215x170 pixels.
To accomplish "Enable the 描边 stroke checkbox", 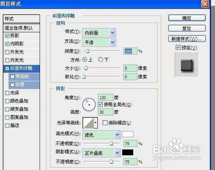I will coord(7,126).
